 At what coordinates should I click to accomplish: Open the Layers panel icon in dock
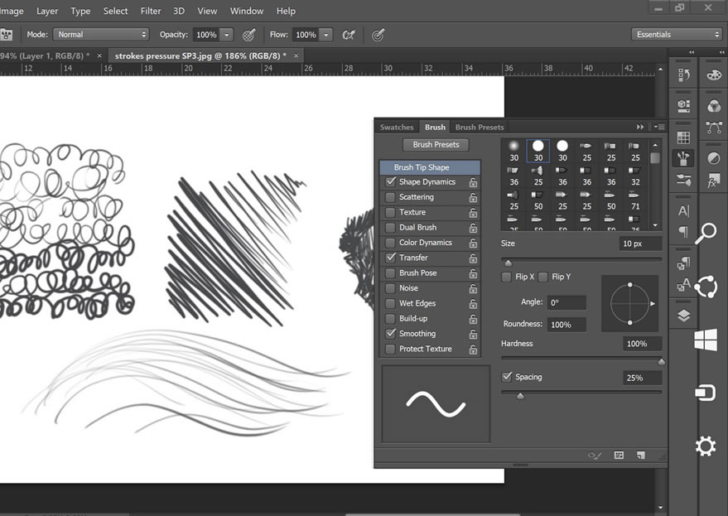coord(683,315)
